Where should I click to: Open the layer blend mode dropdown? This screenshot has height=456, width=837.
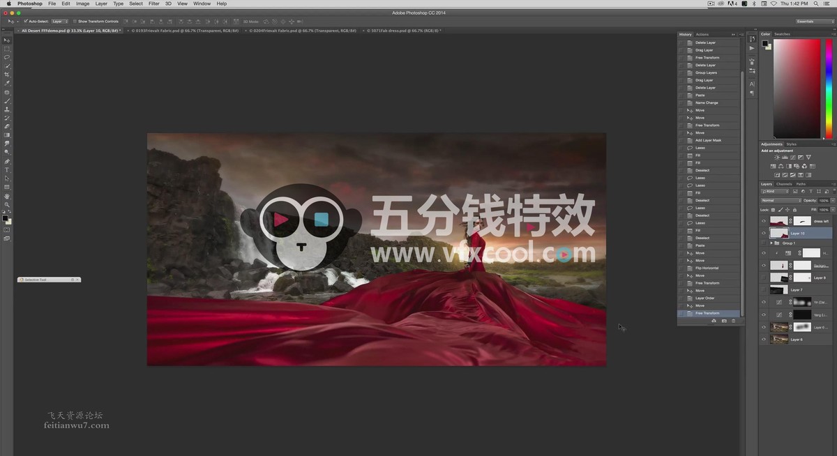click(781, 201)
